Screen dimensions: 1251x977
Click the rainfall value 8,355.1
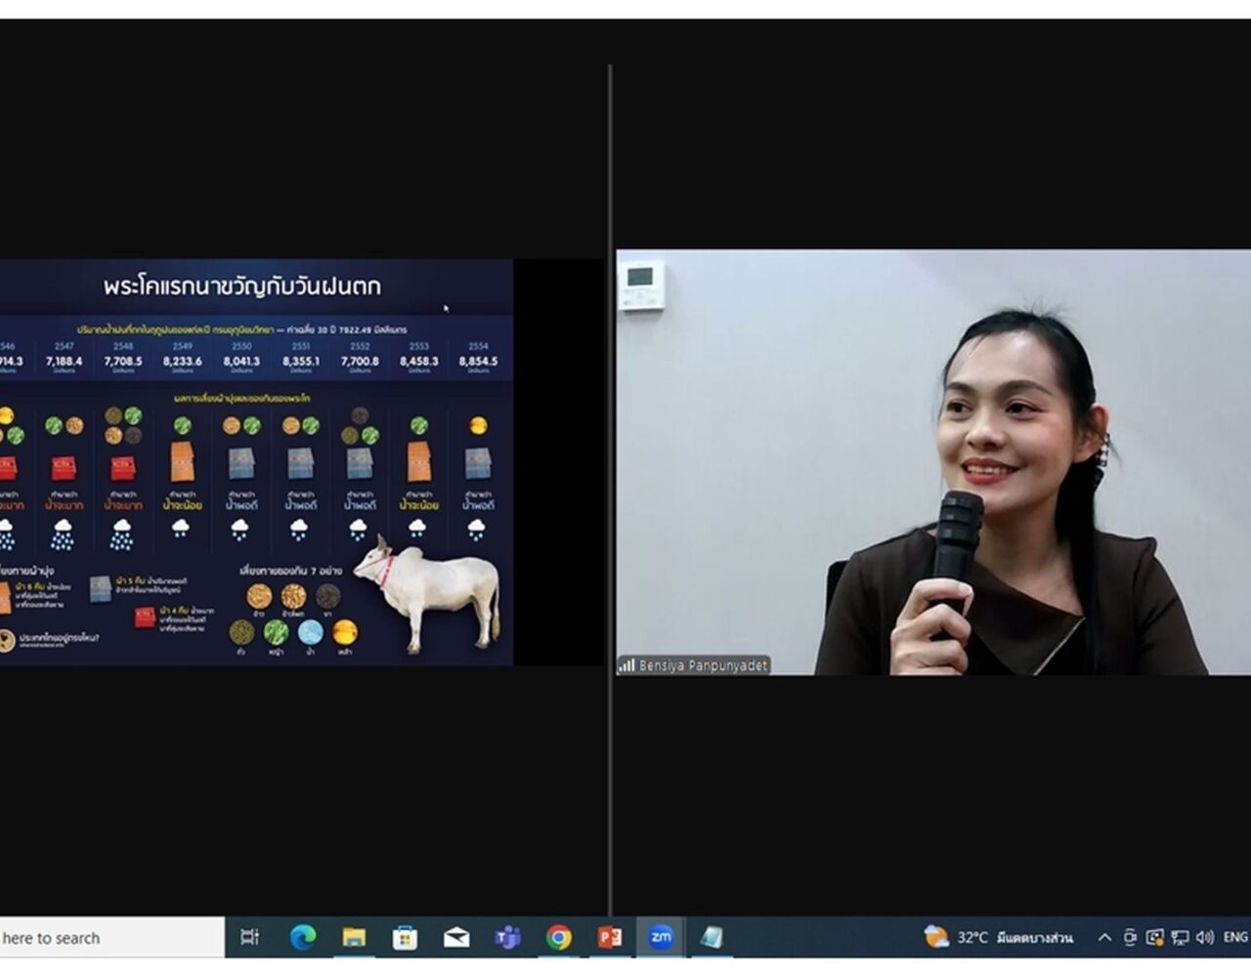[301, 361]
